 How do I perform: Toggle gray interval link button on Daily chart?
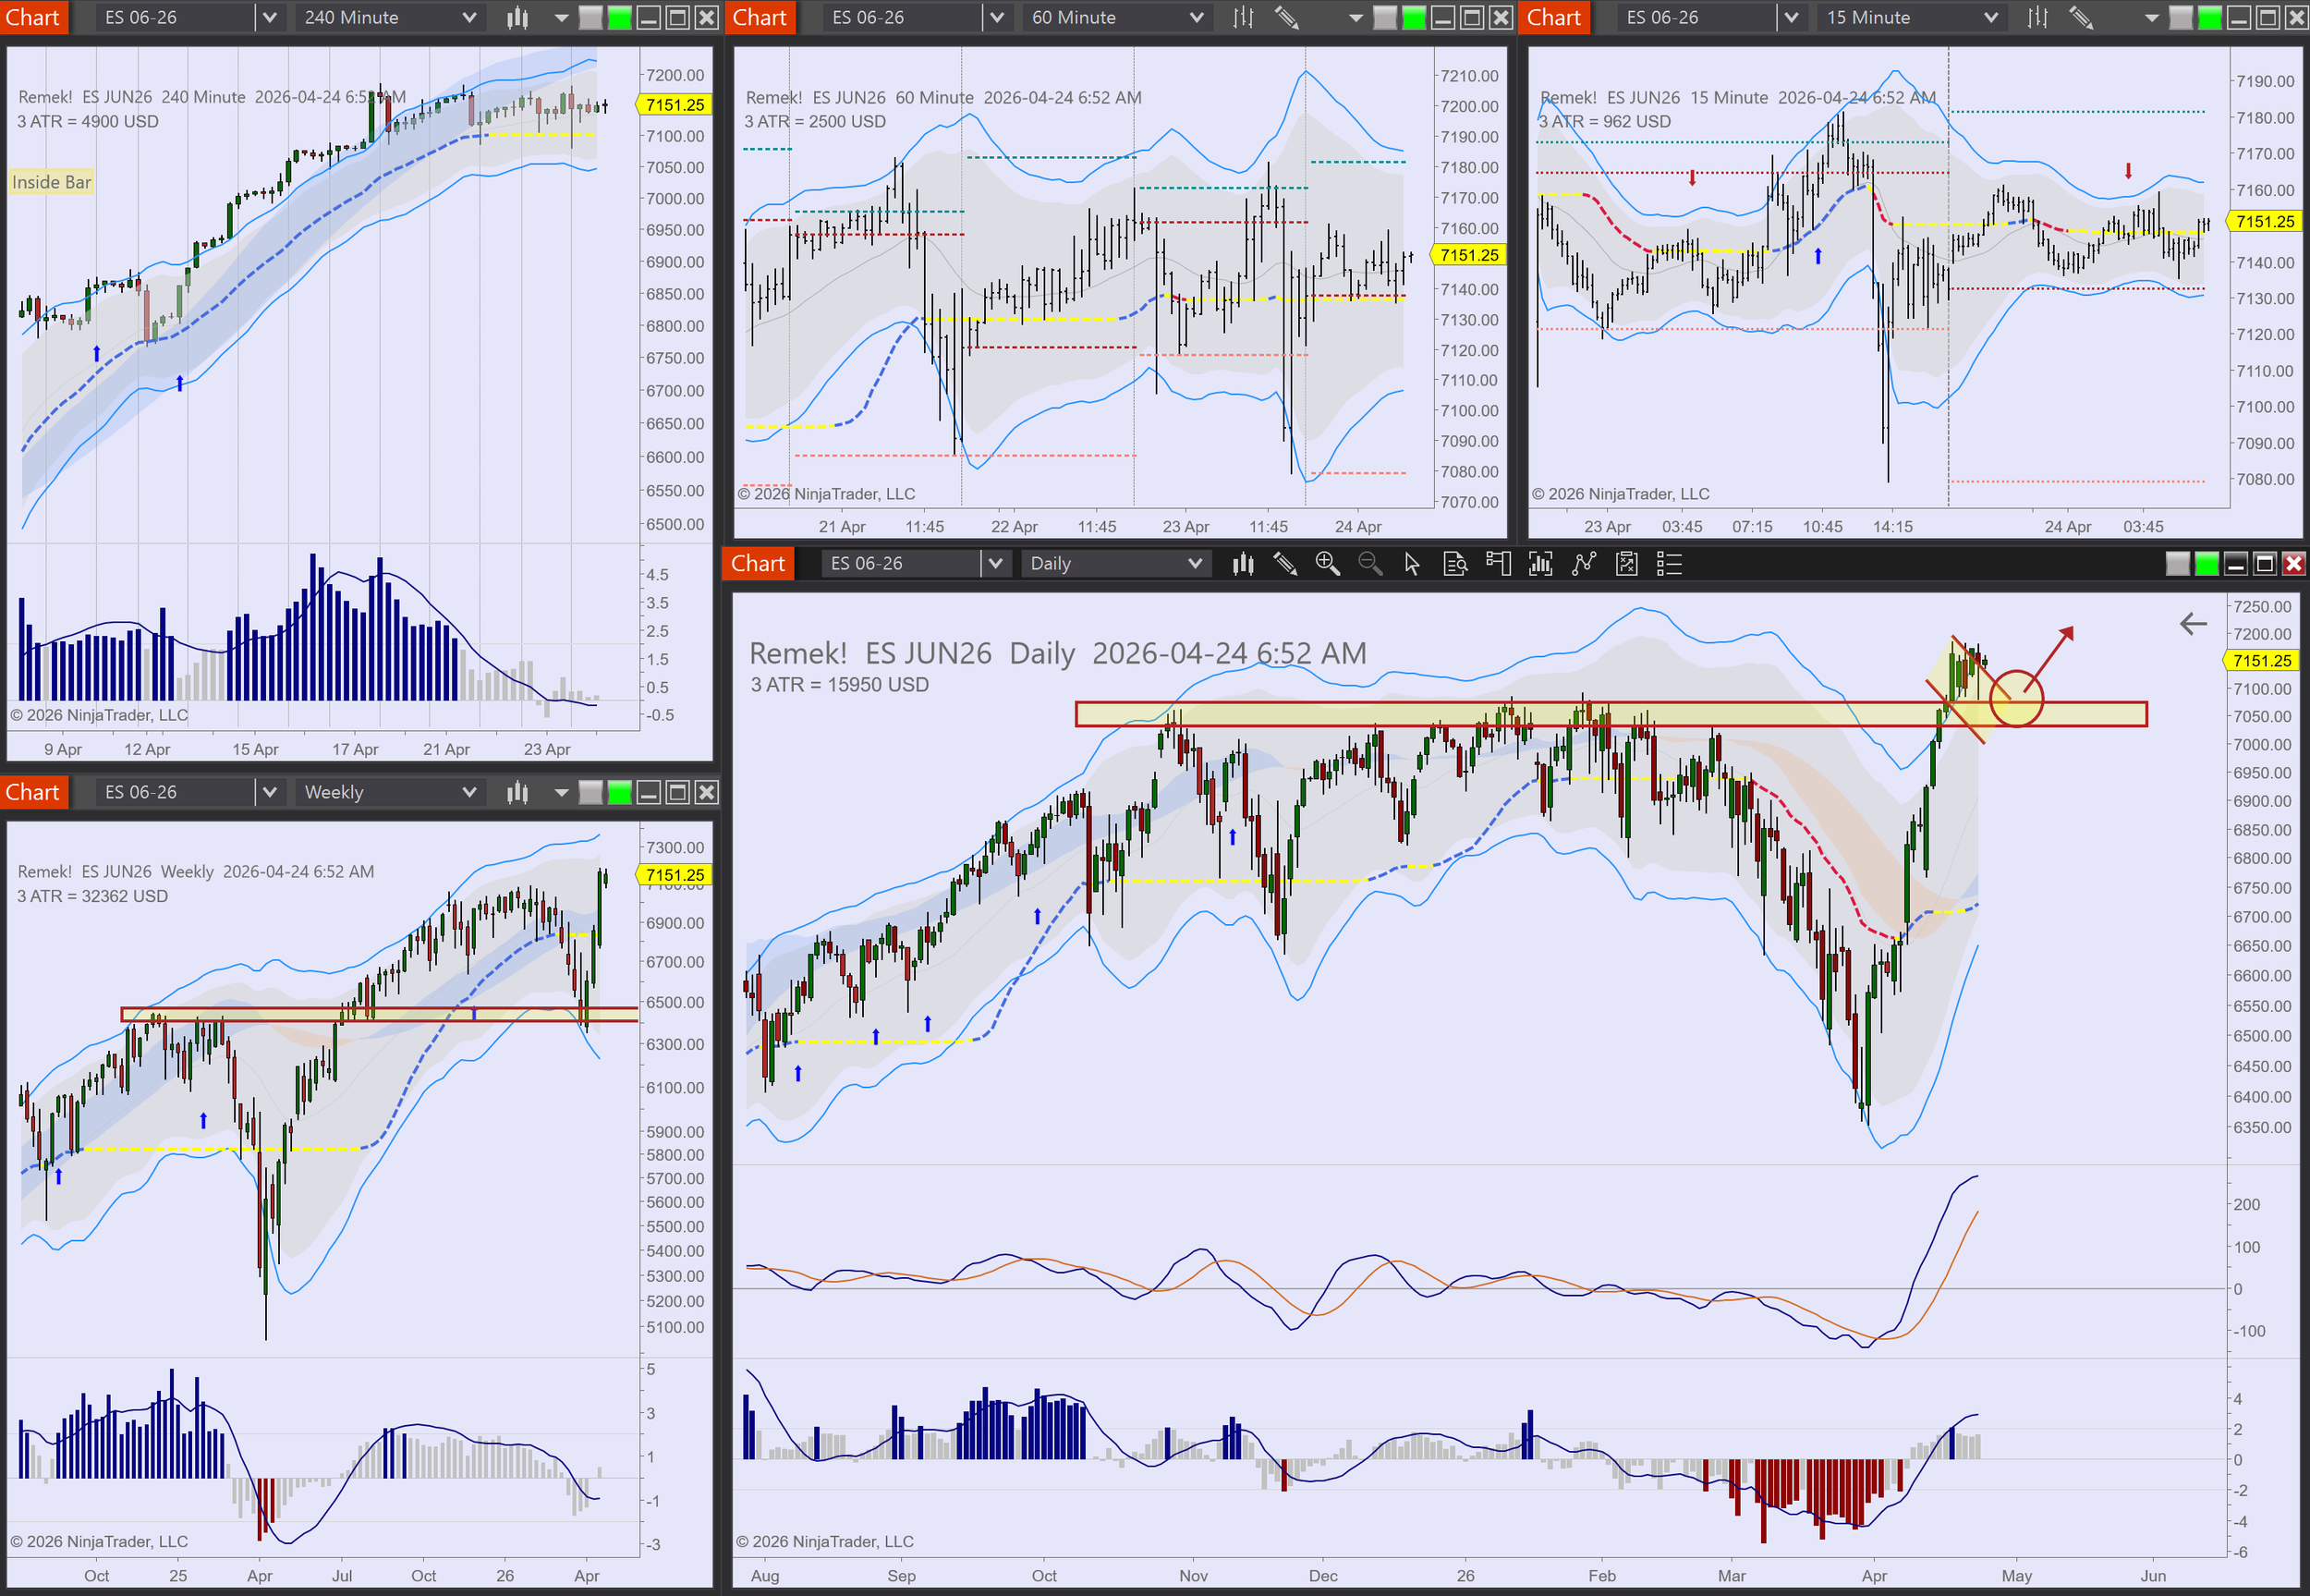coord(2177,564)
